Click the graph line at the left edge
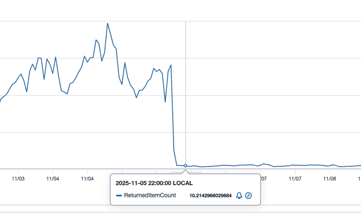The image size is (361, 214). click(x=1, y=100)
